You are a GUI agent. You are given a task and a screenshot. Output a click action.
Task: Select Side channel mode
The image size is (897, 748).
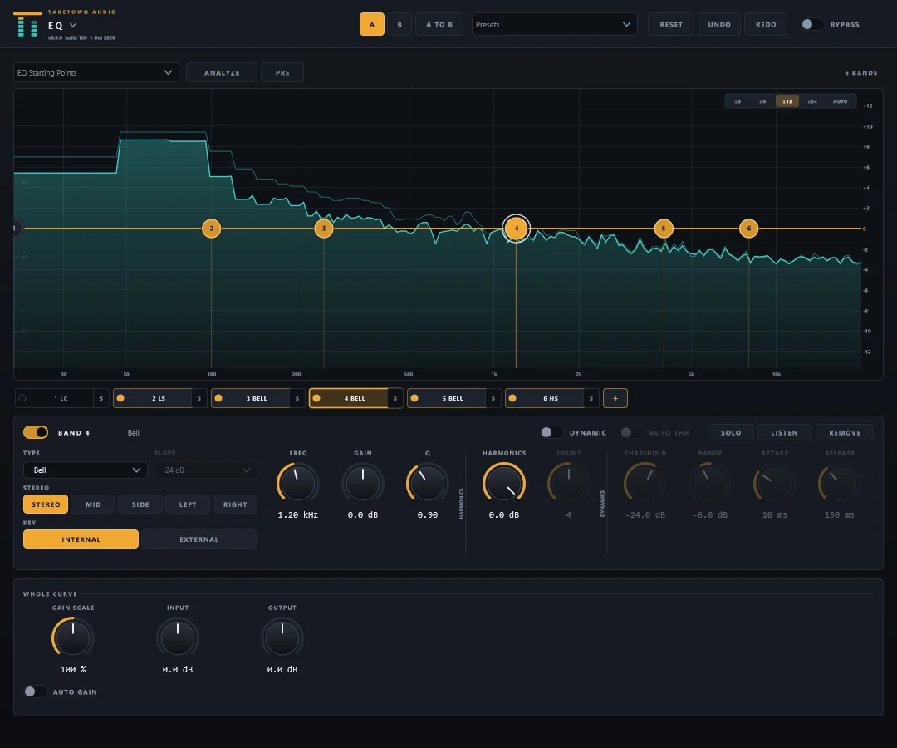[x=140, y=504]
